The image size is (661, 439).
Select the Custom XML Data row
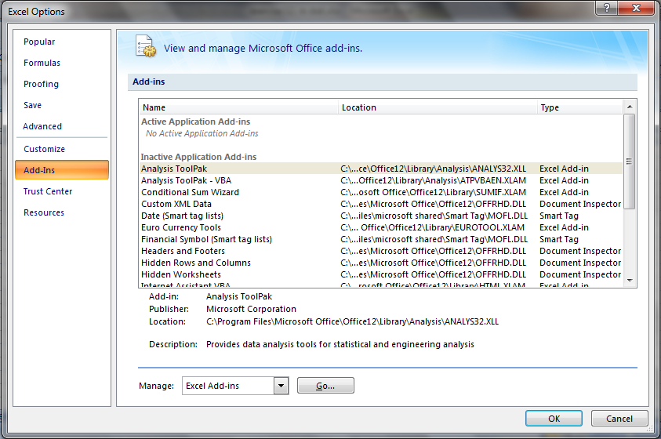[381, 204]
